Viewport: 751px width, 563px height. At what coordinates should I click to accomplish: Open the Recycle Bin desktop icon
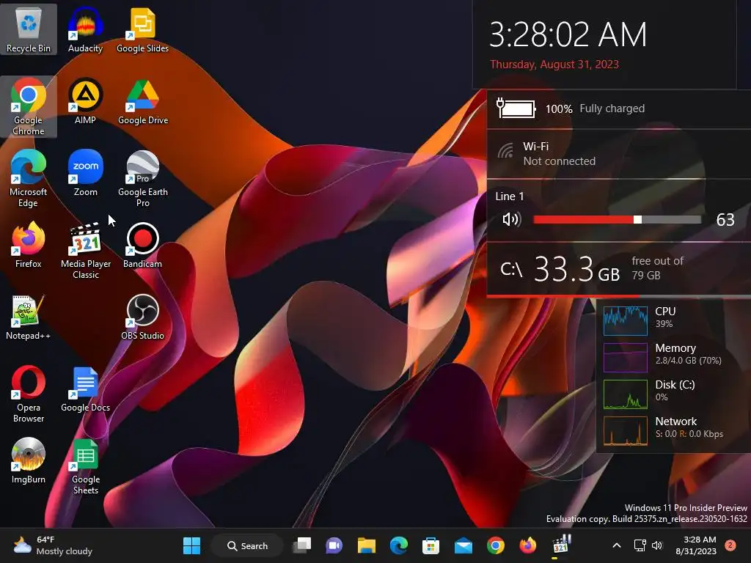[x=29, y=29]
